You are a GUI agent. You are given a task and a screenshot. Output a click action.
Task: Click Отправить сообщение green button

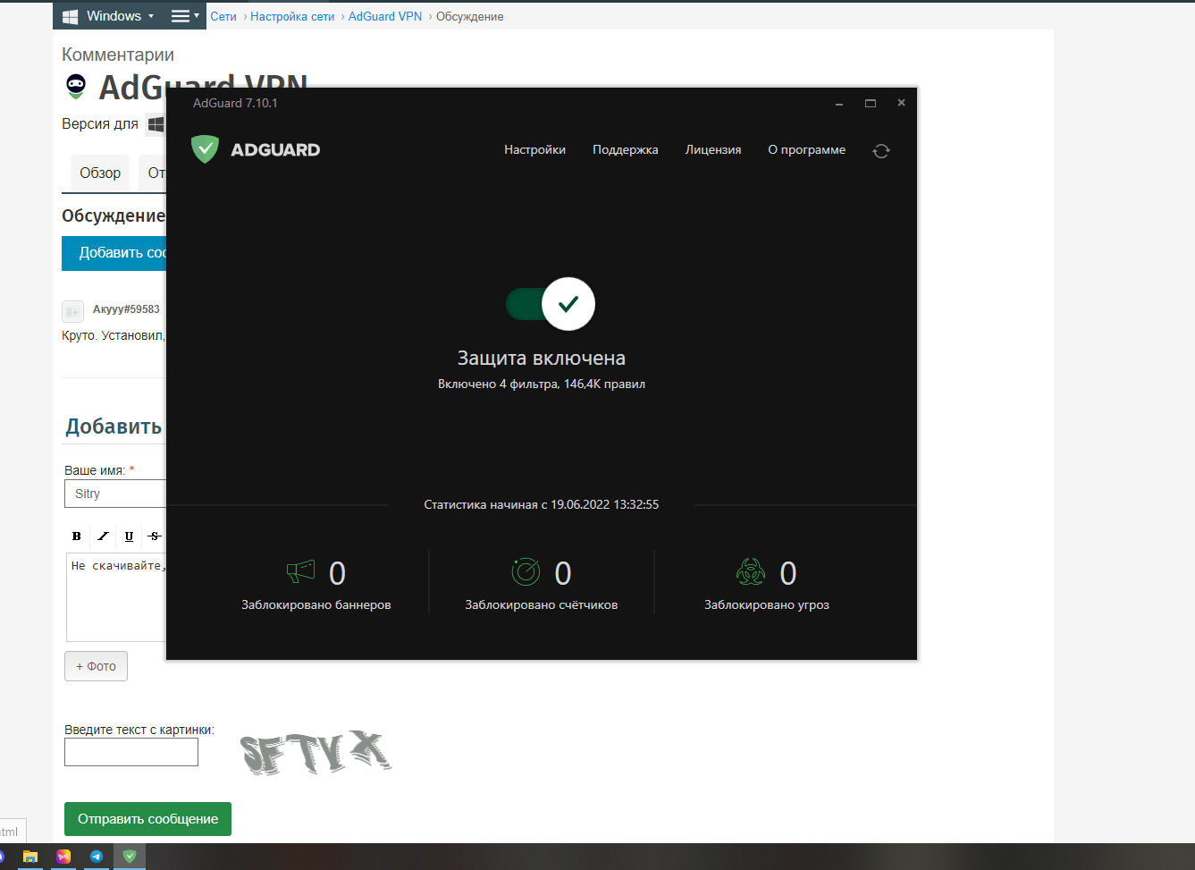(147, 819)
